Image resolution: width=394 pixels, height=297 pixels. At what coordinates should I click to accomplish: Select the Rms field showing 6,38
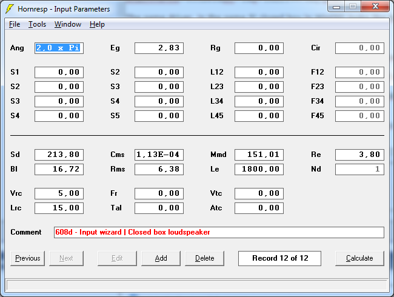click(x=159, y=169)
